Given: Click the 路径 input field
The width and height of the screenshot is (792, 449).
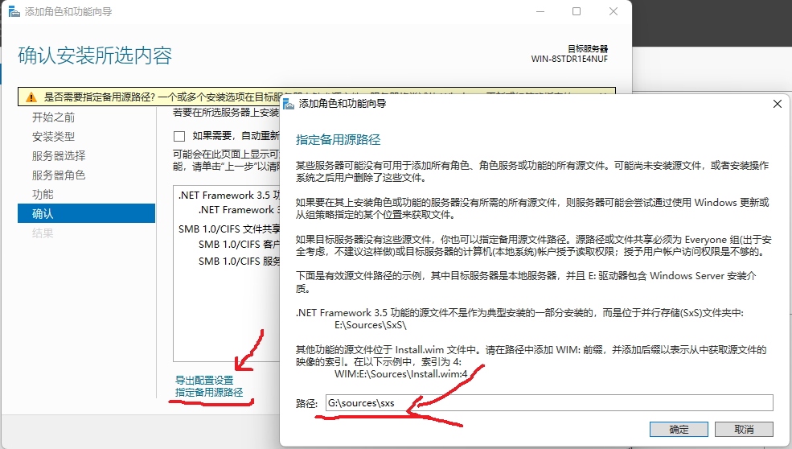Looking at the screenshot, I should click(547, 403).
